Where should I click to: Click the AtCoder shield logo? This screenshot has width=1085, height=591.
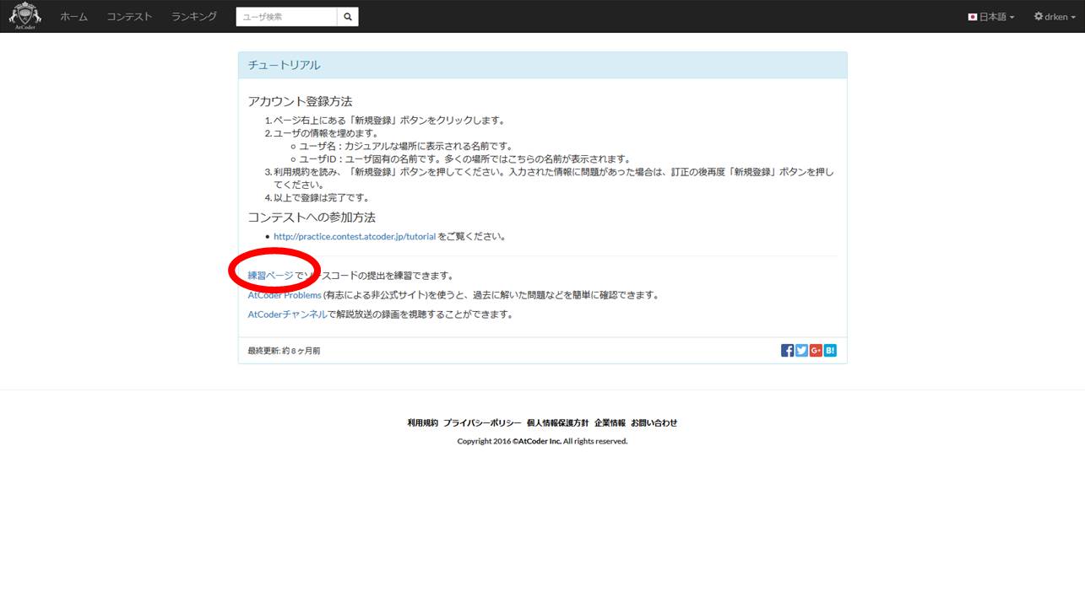click(24, 15)
